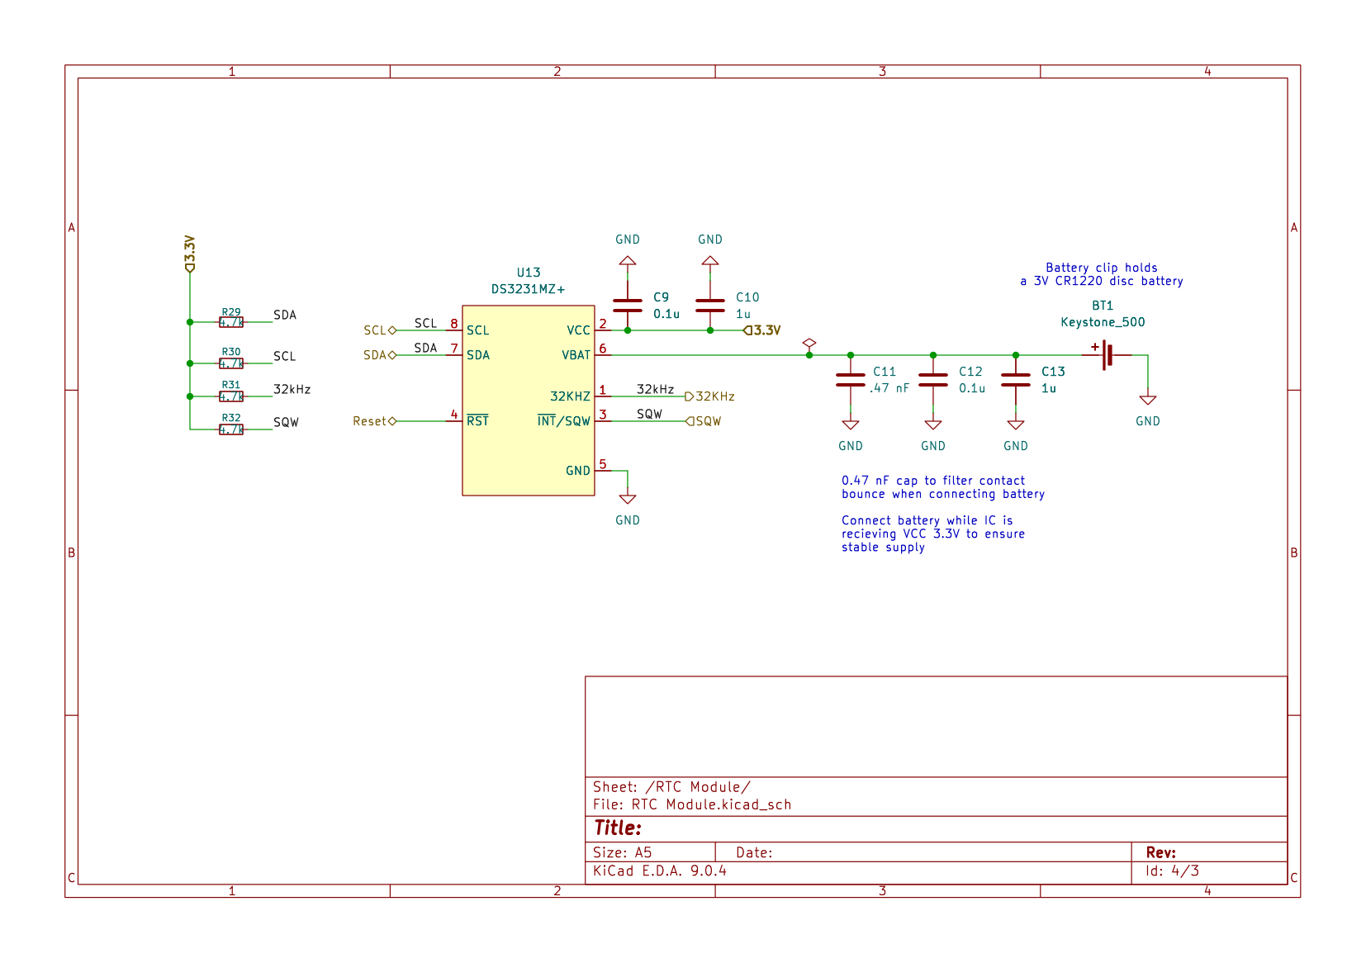Select the DS3231MZ+ chip body U13

click(x=529, y=401)
